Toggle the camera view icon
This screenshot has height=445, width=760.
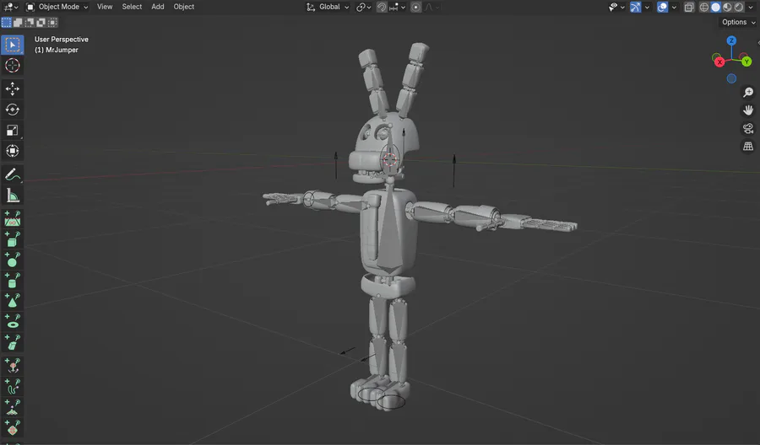[x=748, y=128]
